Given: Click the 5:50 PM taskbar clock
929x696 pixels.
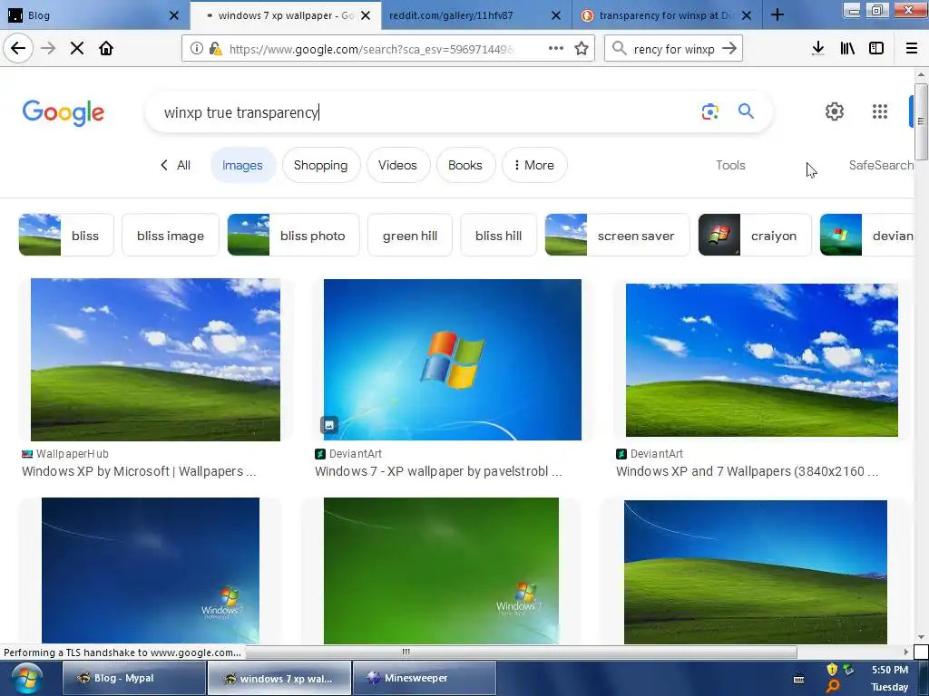Looking at the screenshot, I should point(889,670).
